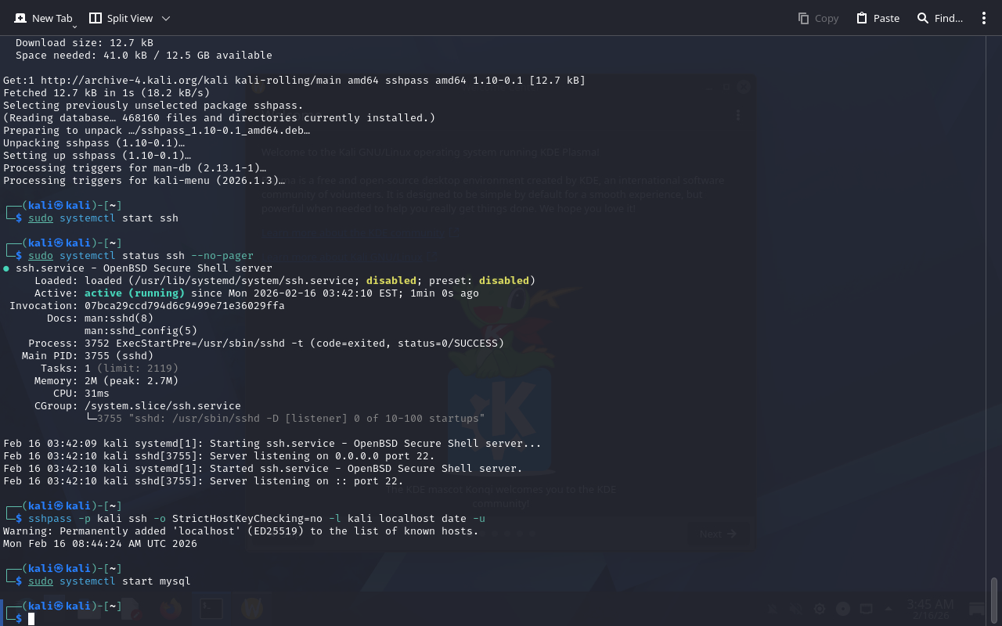Click the "sudo systemctl start mysql" command
1002x626 pixels.
pos(110,581)
